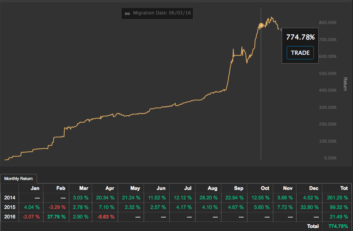Select the 2014 row header
Image resolution: width=353 pixels, height=231 pixels.
click(9, 198)
